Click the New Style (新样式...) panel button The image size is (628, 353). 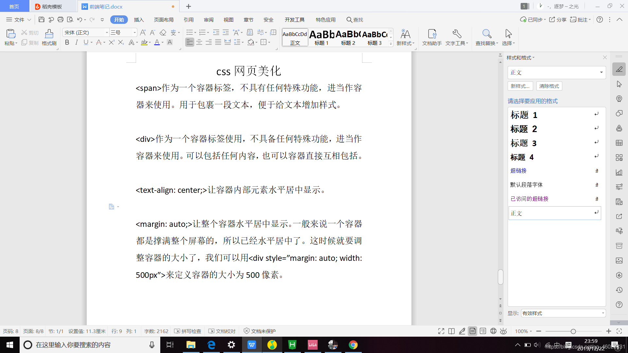(520, 86)
